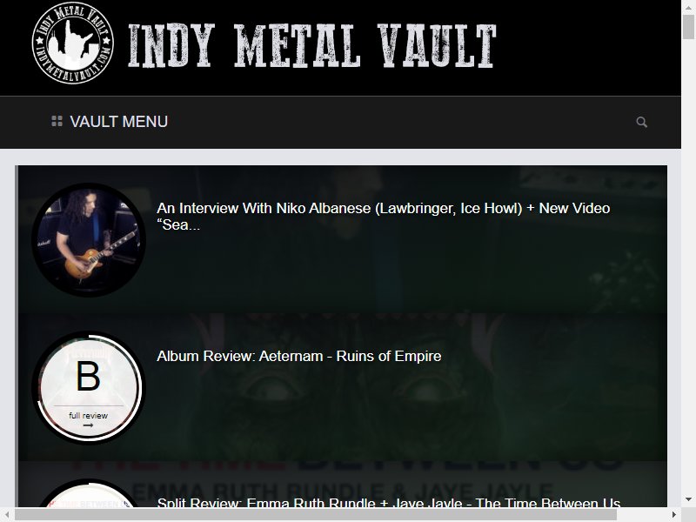Image resolution: width=696 pixels, height=522 pixels.
Task: Click the Vault Menu grid icon
Action: 57,121
